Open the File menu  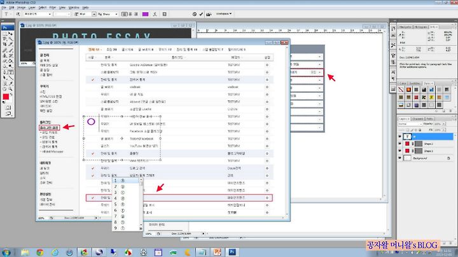(4, 7)
